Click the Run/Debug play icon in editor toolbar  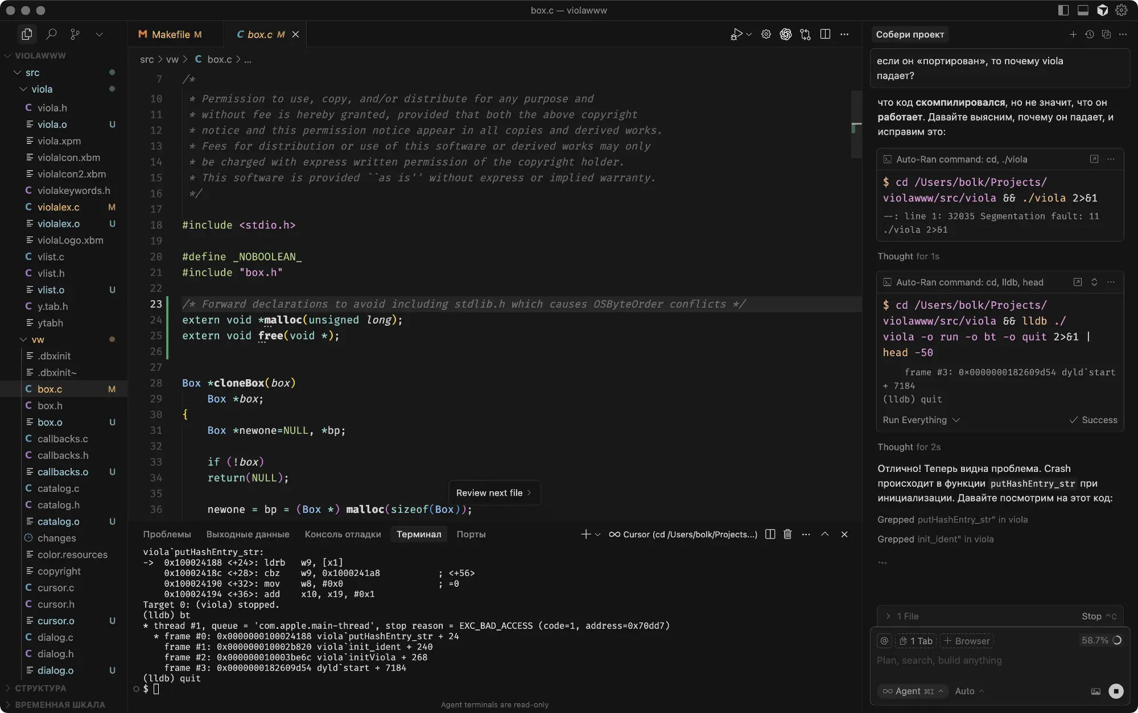point(736,34)
